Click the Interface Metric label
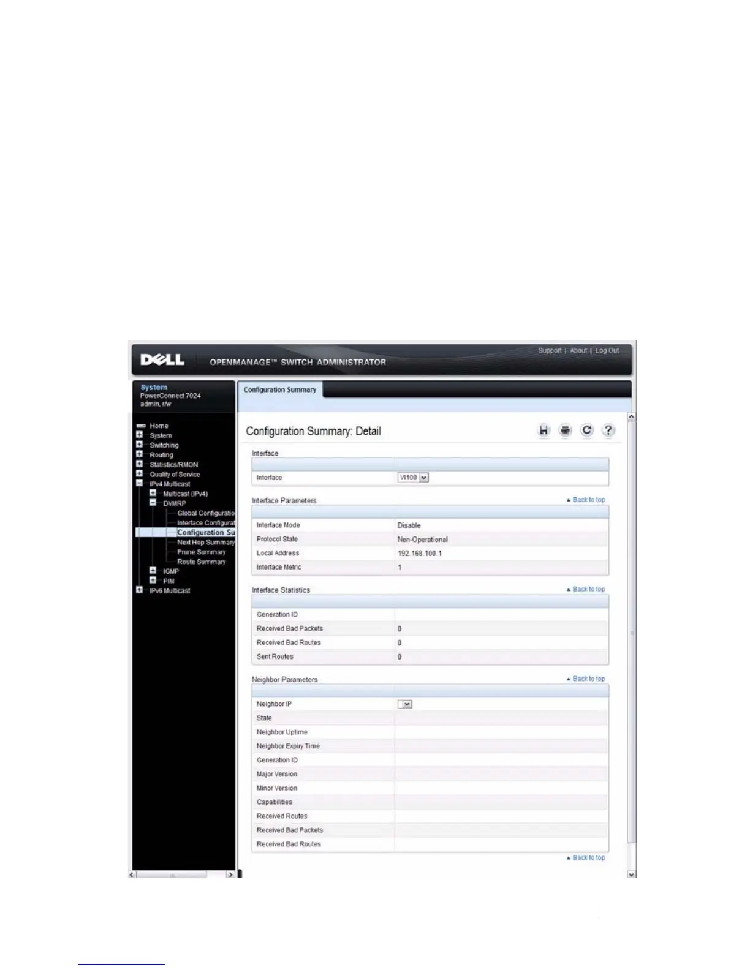This screenshot has width=750, height=970. point(279,568)
